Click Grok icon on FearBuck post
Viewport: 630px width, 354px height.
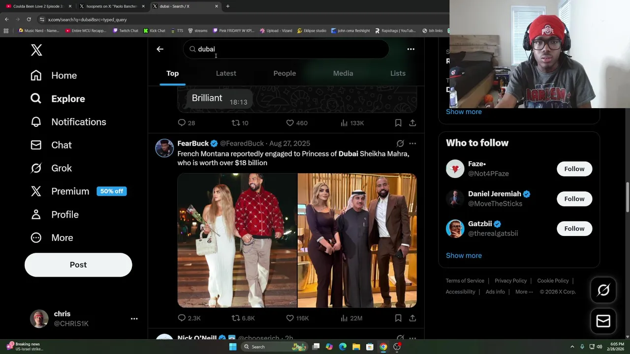[x=400, y=144]
